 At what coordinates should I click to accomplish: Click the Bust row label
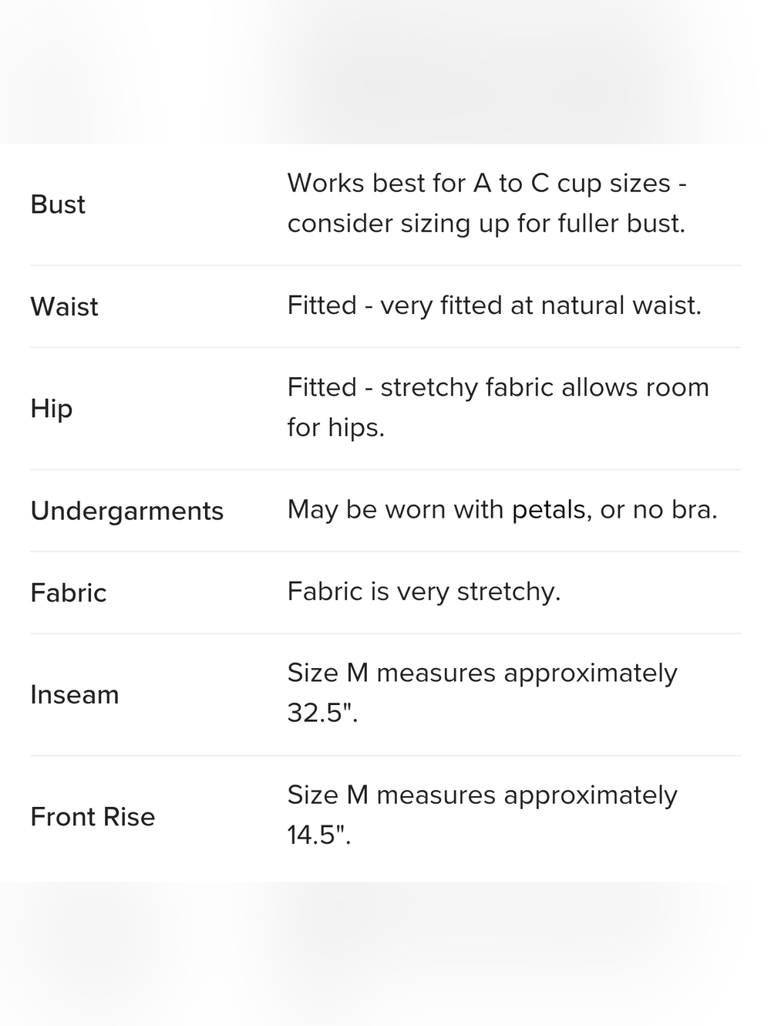tap(58, 204)
